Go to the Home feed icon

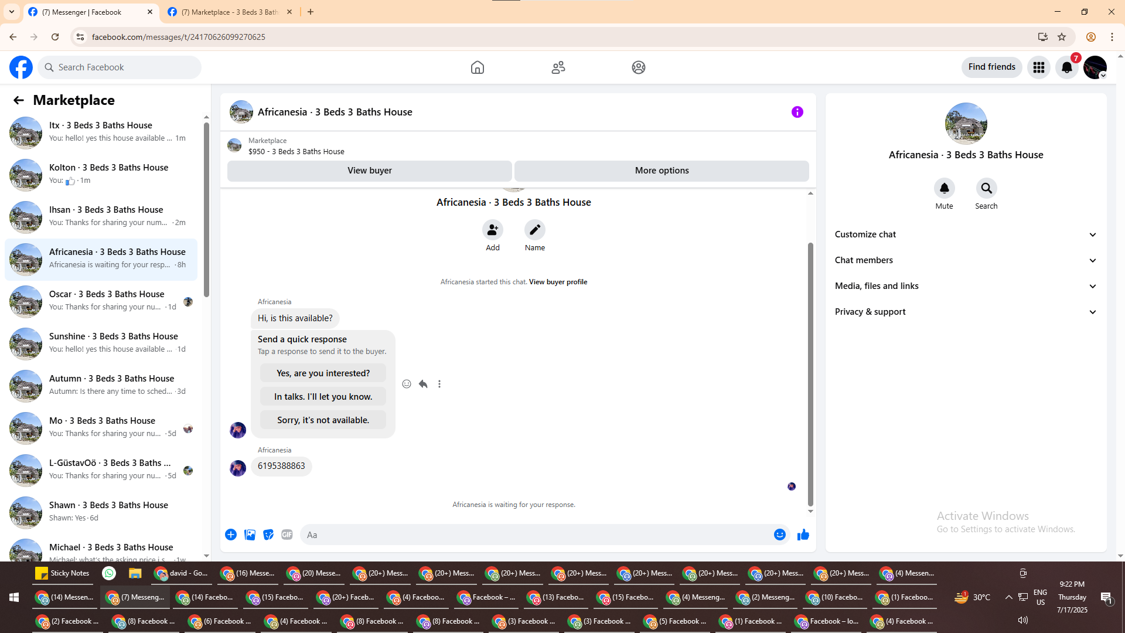coord(478,67)
